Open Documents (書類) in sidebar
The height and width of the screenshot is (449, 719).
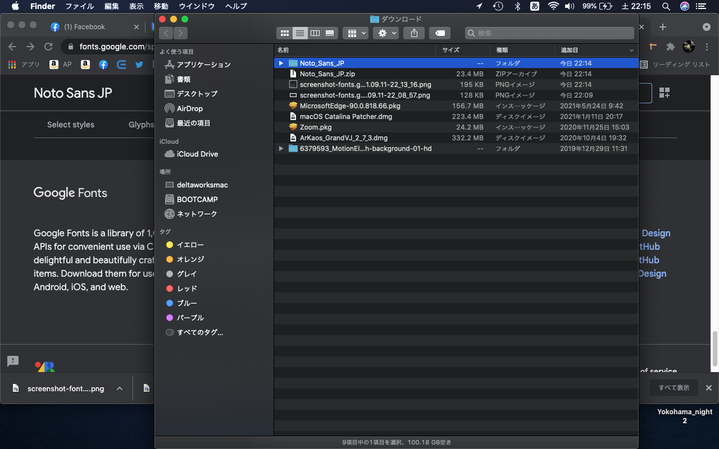click(178, 79)
